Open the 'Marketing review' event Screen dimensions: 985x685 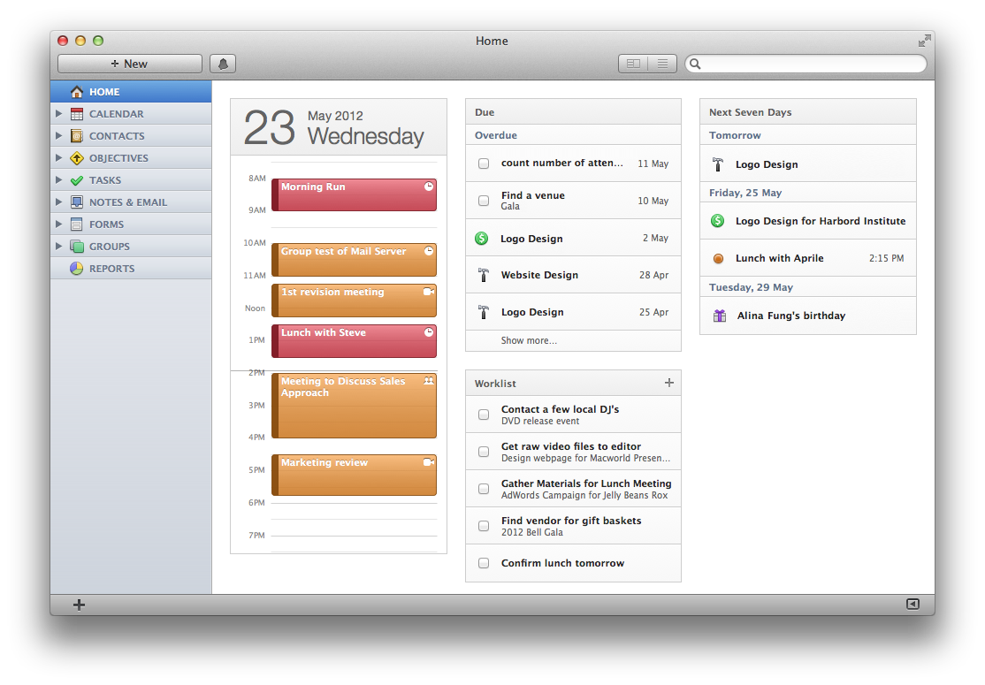[355, 476]
